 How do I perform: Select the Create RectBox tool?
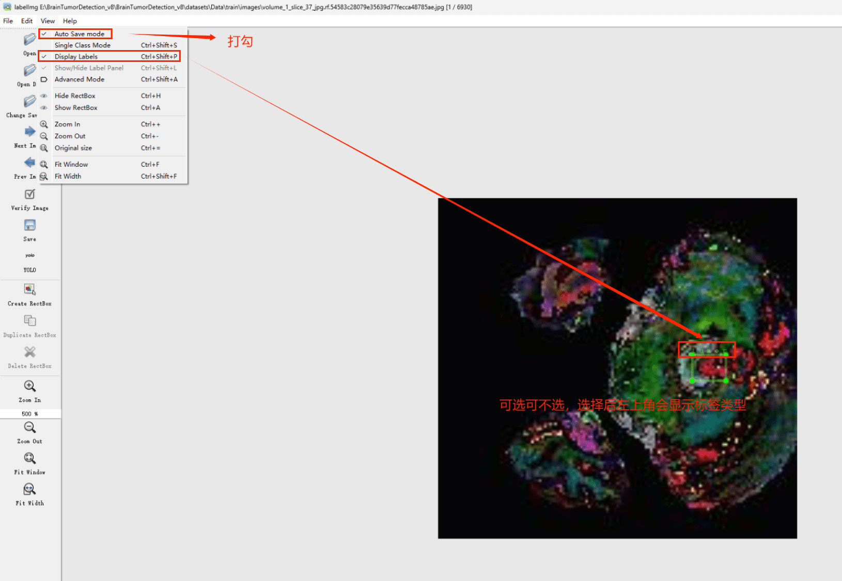tap(30, 289)
